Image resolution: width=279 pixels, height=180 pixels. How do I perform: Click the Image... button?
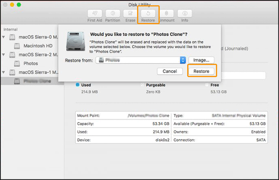pyautogui.click(x=201, y=60)
